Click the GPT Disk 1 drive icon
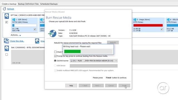 click(7, 16)
